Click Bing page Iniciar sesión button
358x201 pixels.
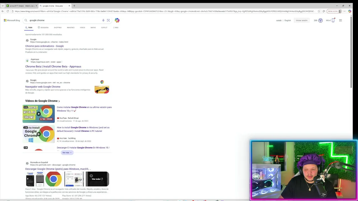(x=302, y=20)
